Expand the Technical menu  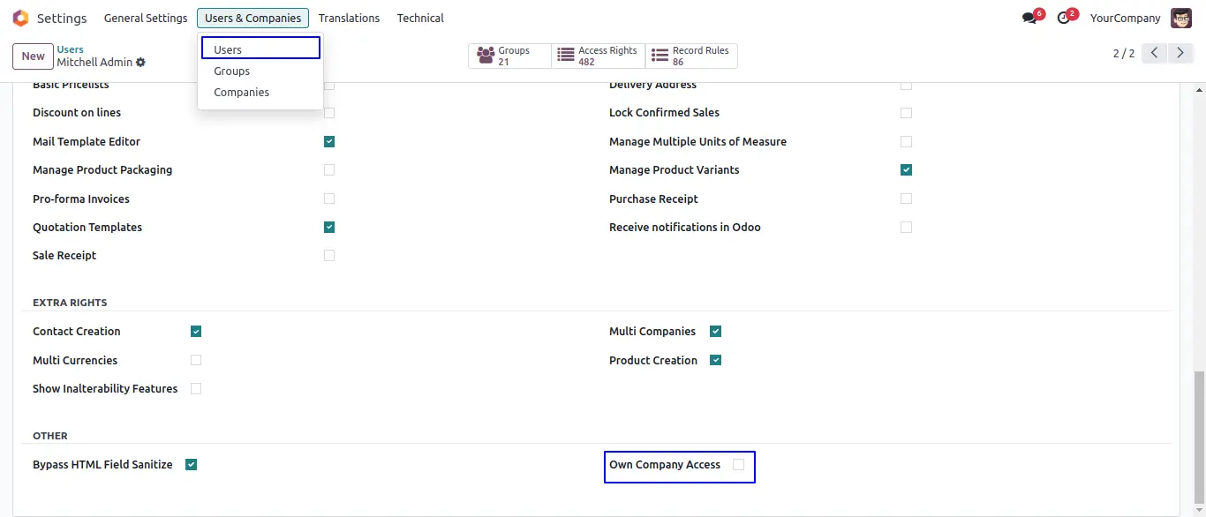[420, 19]
